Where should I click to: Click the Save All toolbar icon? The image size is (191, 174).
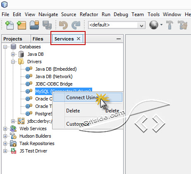click(47, 25)
